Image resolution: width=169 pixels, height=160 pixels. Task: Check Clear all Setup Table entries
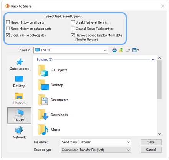(73, 29)
